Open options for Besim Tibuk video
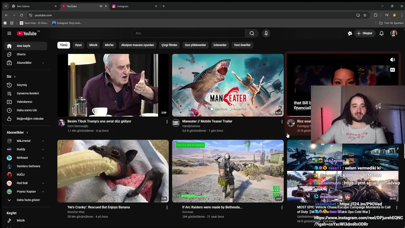The height and width of the screenshot is (228, 405). (x=167, y=122)
